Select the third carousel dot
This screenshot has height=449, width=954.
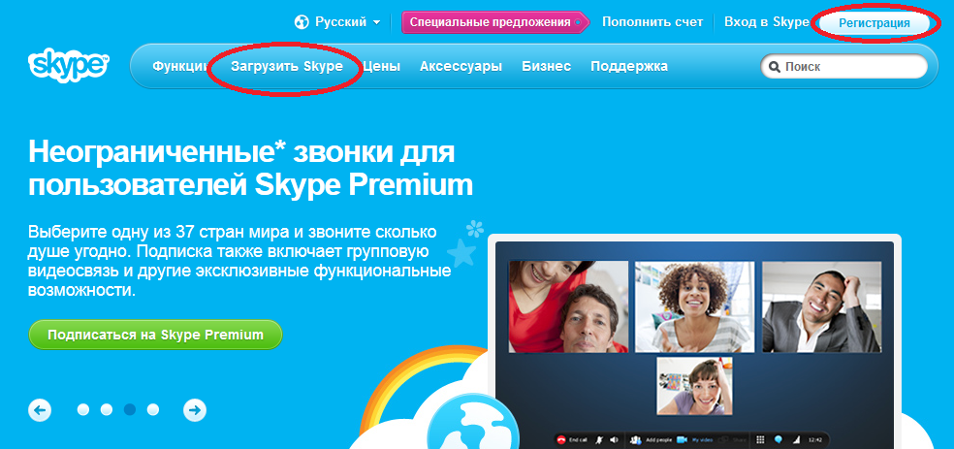(130, 409)
